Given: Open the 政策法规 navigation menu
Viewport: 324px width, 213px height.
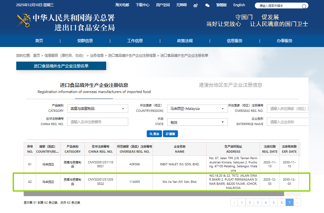Looking at the screenshot, I should 185,41.
